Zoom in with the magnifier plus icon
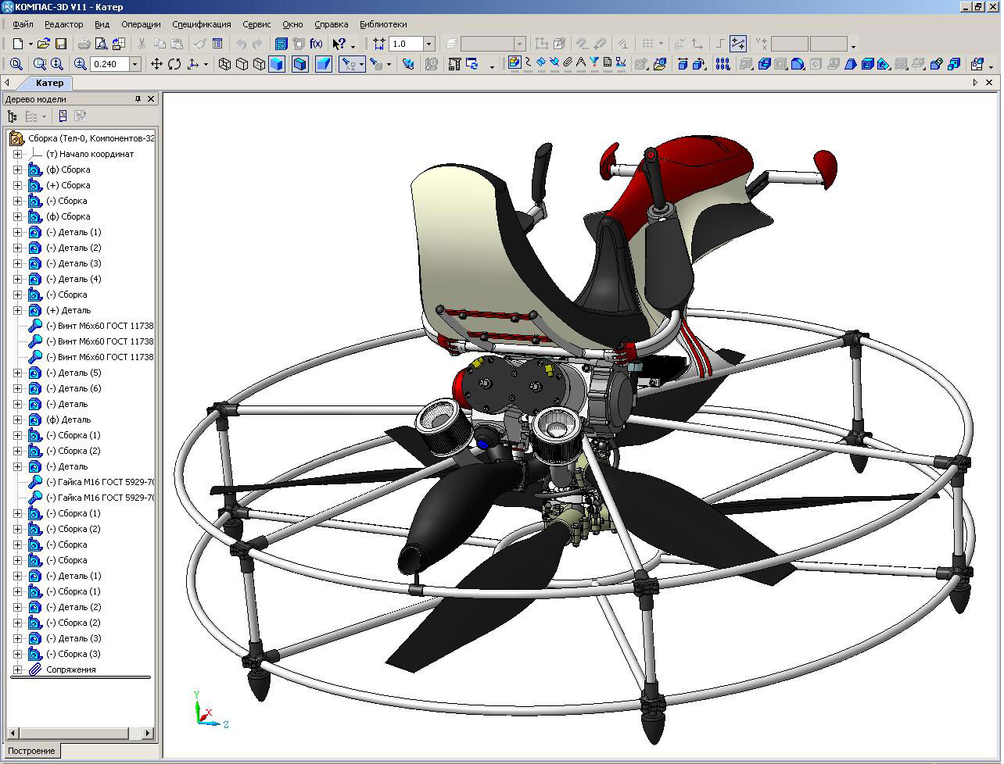This screenshot has width=1004, height=764. [x=80, y=63]
